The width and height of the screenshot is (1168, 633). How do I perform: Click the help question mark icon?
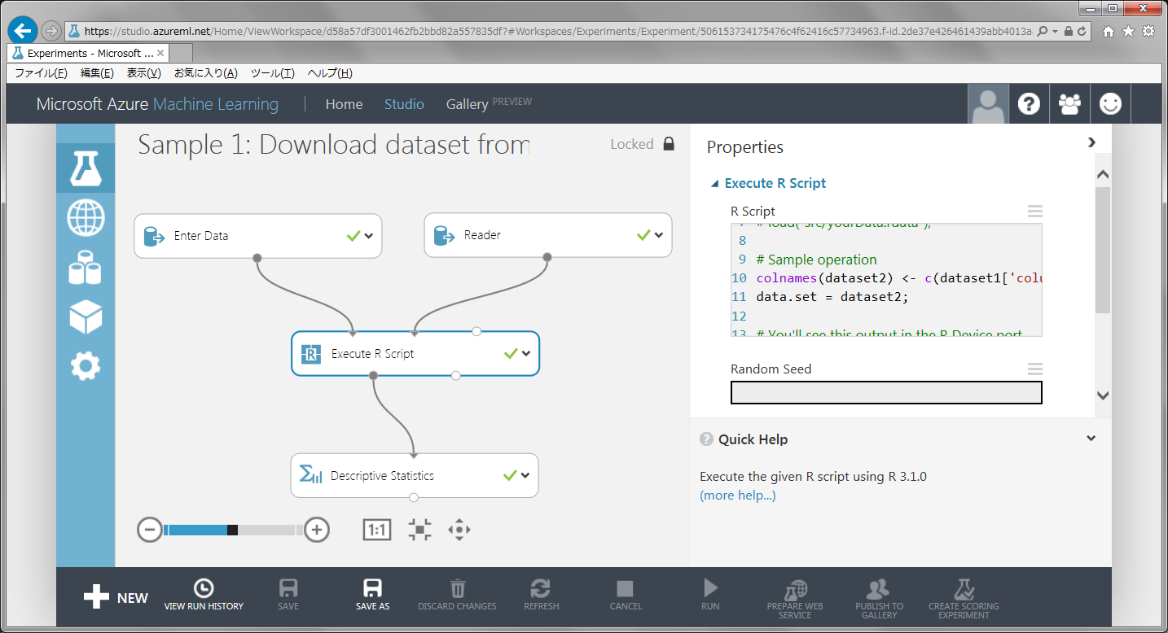tap(1029, 104)
